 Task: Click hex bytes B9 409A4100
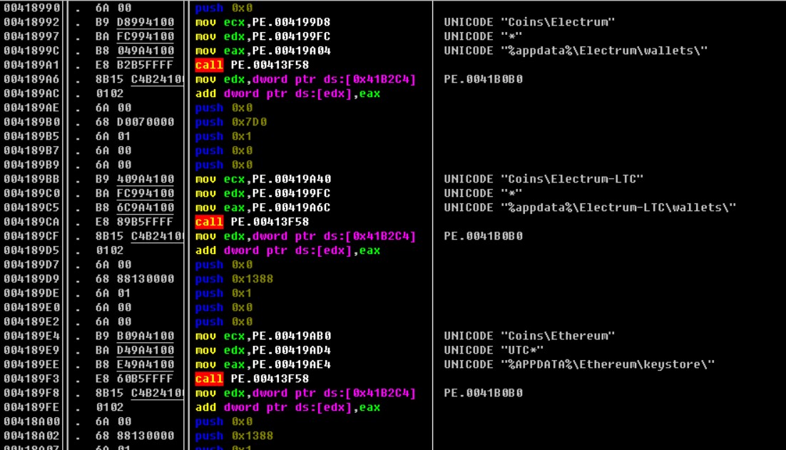point(135,179)
